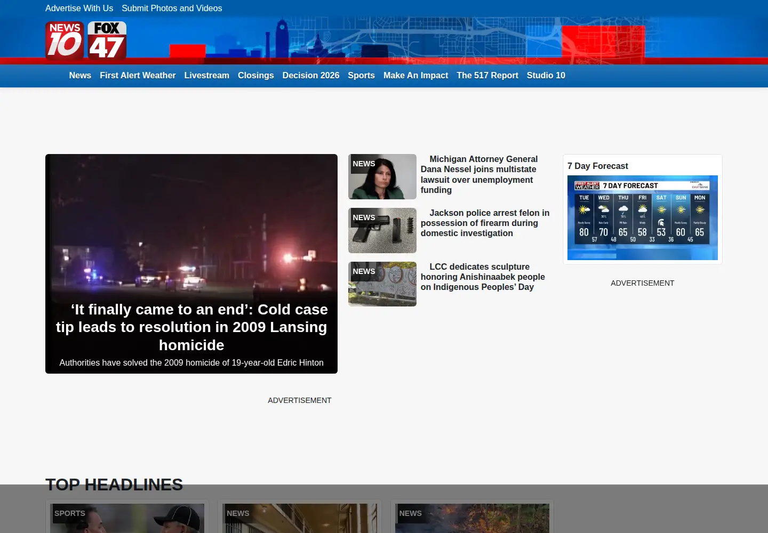Click the fire scene News headline card
Image resolution: width=768 pixels, height=533 pixels.
coord(472,518)
